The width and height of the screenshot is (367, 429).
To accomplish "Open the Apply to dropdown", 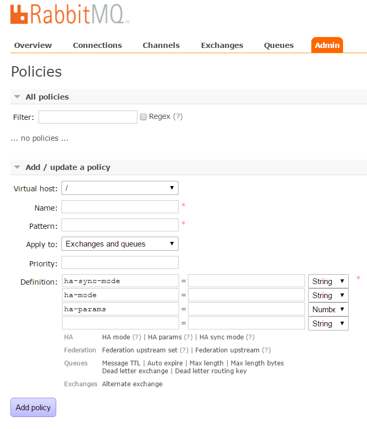I will tap(120, 244).
